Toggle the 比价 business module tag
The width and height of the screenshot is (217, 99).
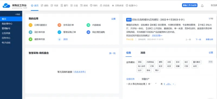pos(140,70)
